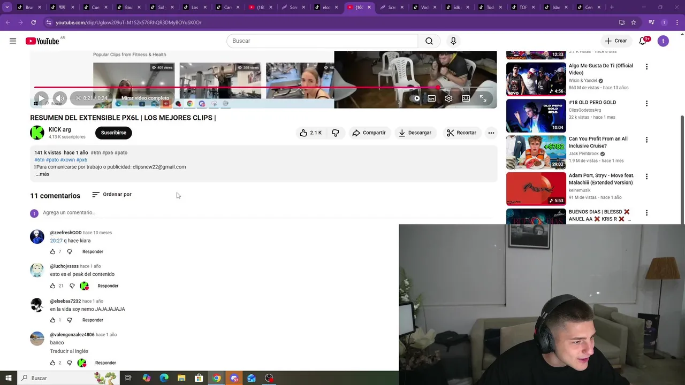The height and width of the screenshot is (385, 685).
Task: Reload the page in browser toolbar
Action: 33,22
